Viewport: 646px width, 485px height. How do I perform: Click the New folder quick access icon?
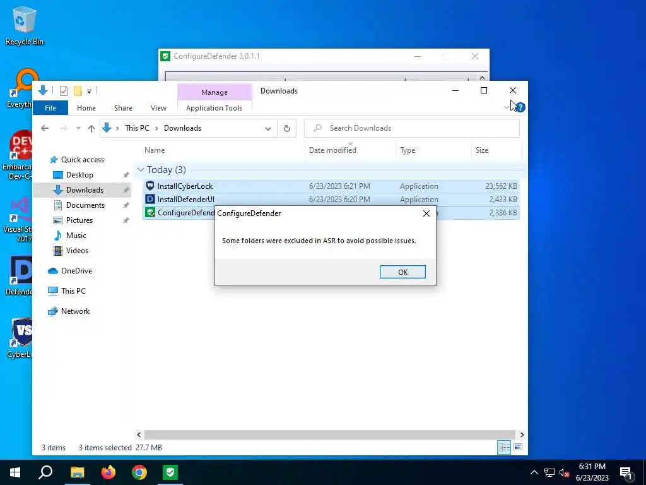[78, 91]
